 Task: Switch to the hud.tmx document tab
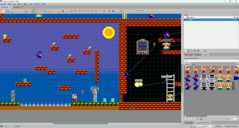tap(17, 7)
